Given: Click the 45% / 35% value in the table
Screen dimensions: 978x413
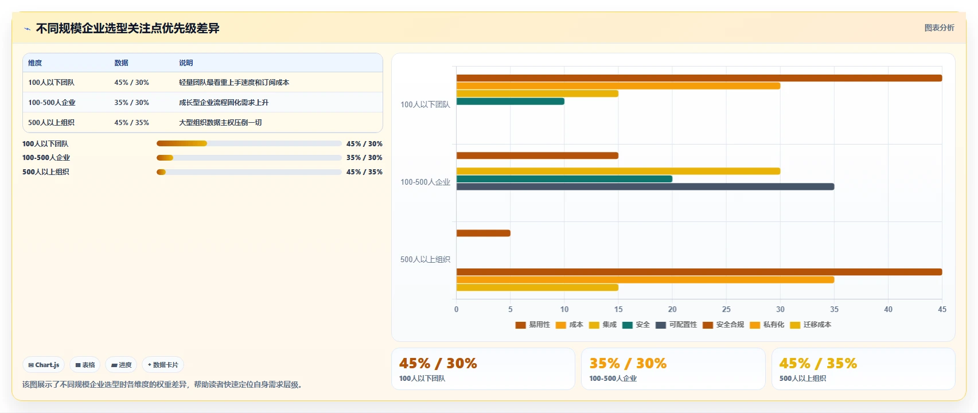Looking at the screenshot, I should pos(131,123).
